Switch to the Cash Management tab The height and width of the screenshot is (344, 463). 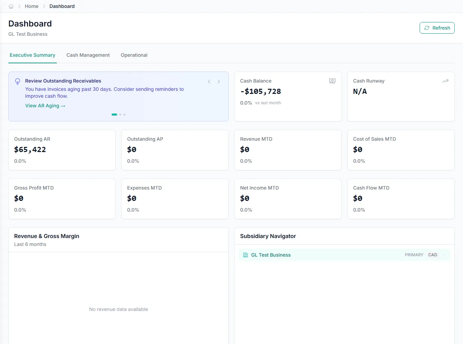[x=88, y=55]
